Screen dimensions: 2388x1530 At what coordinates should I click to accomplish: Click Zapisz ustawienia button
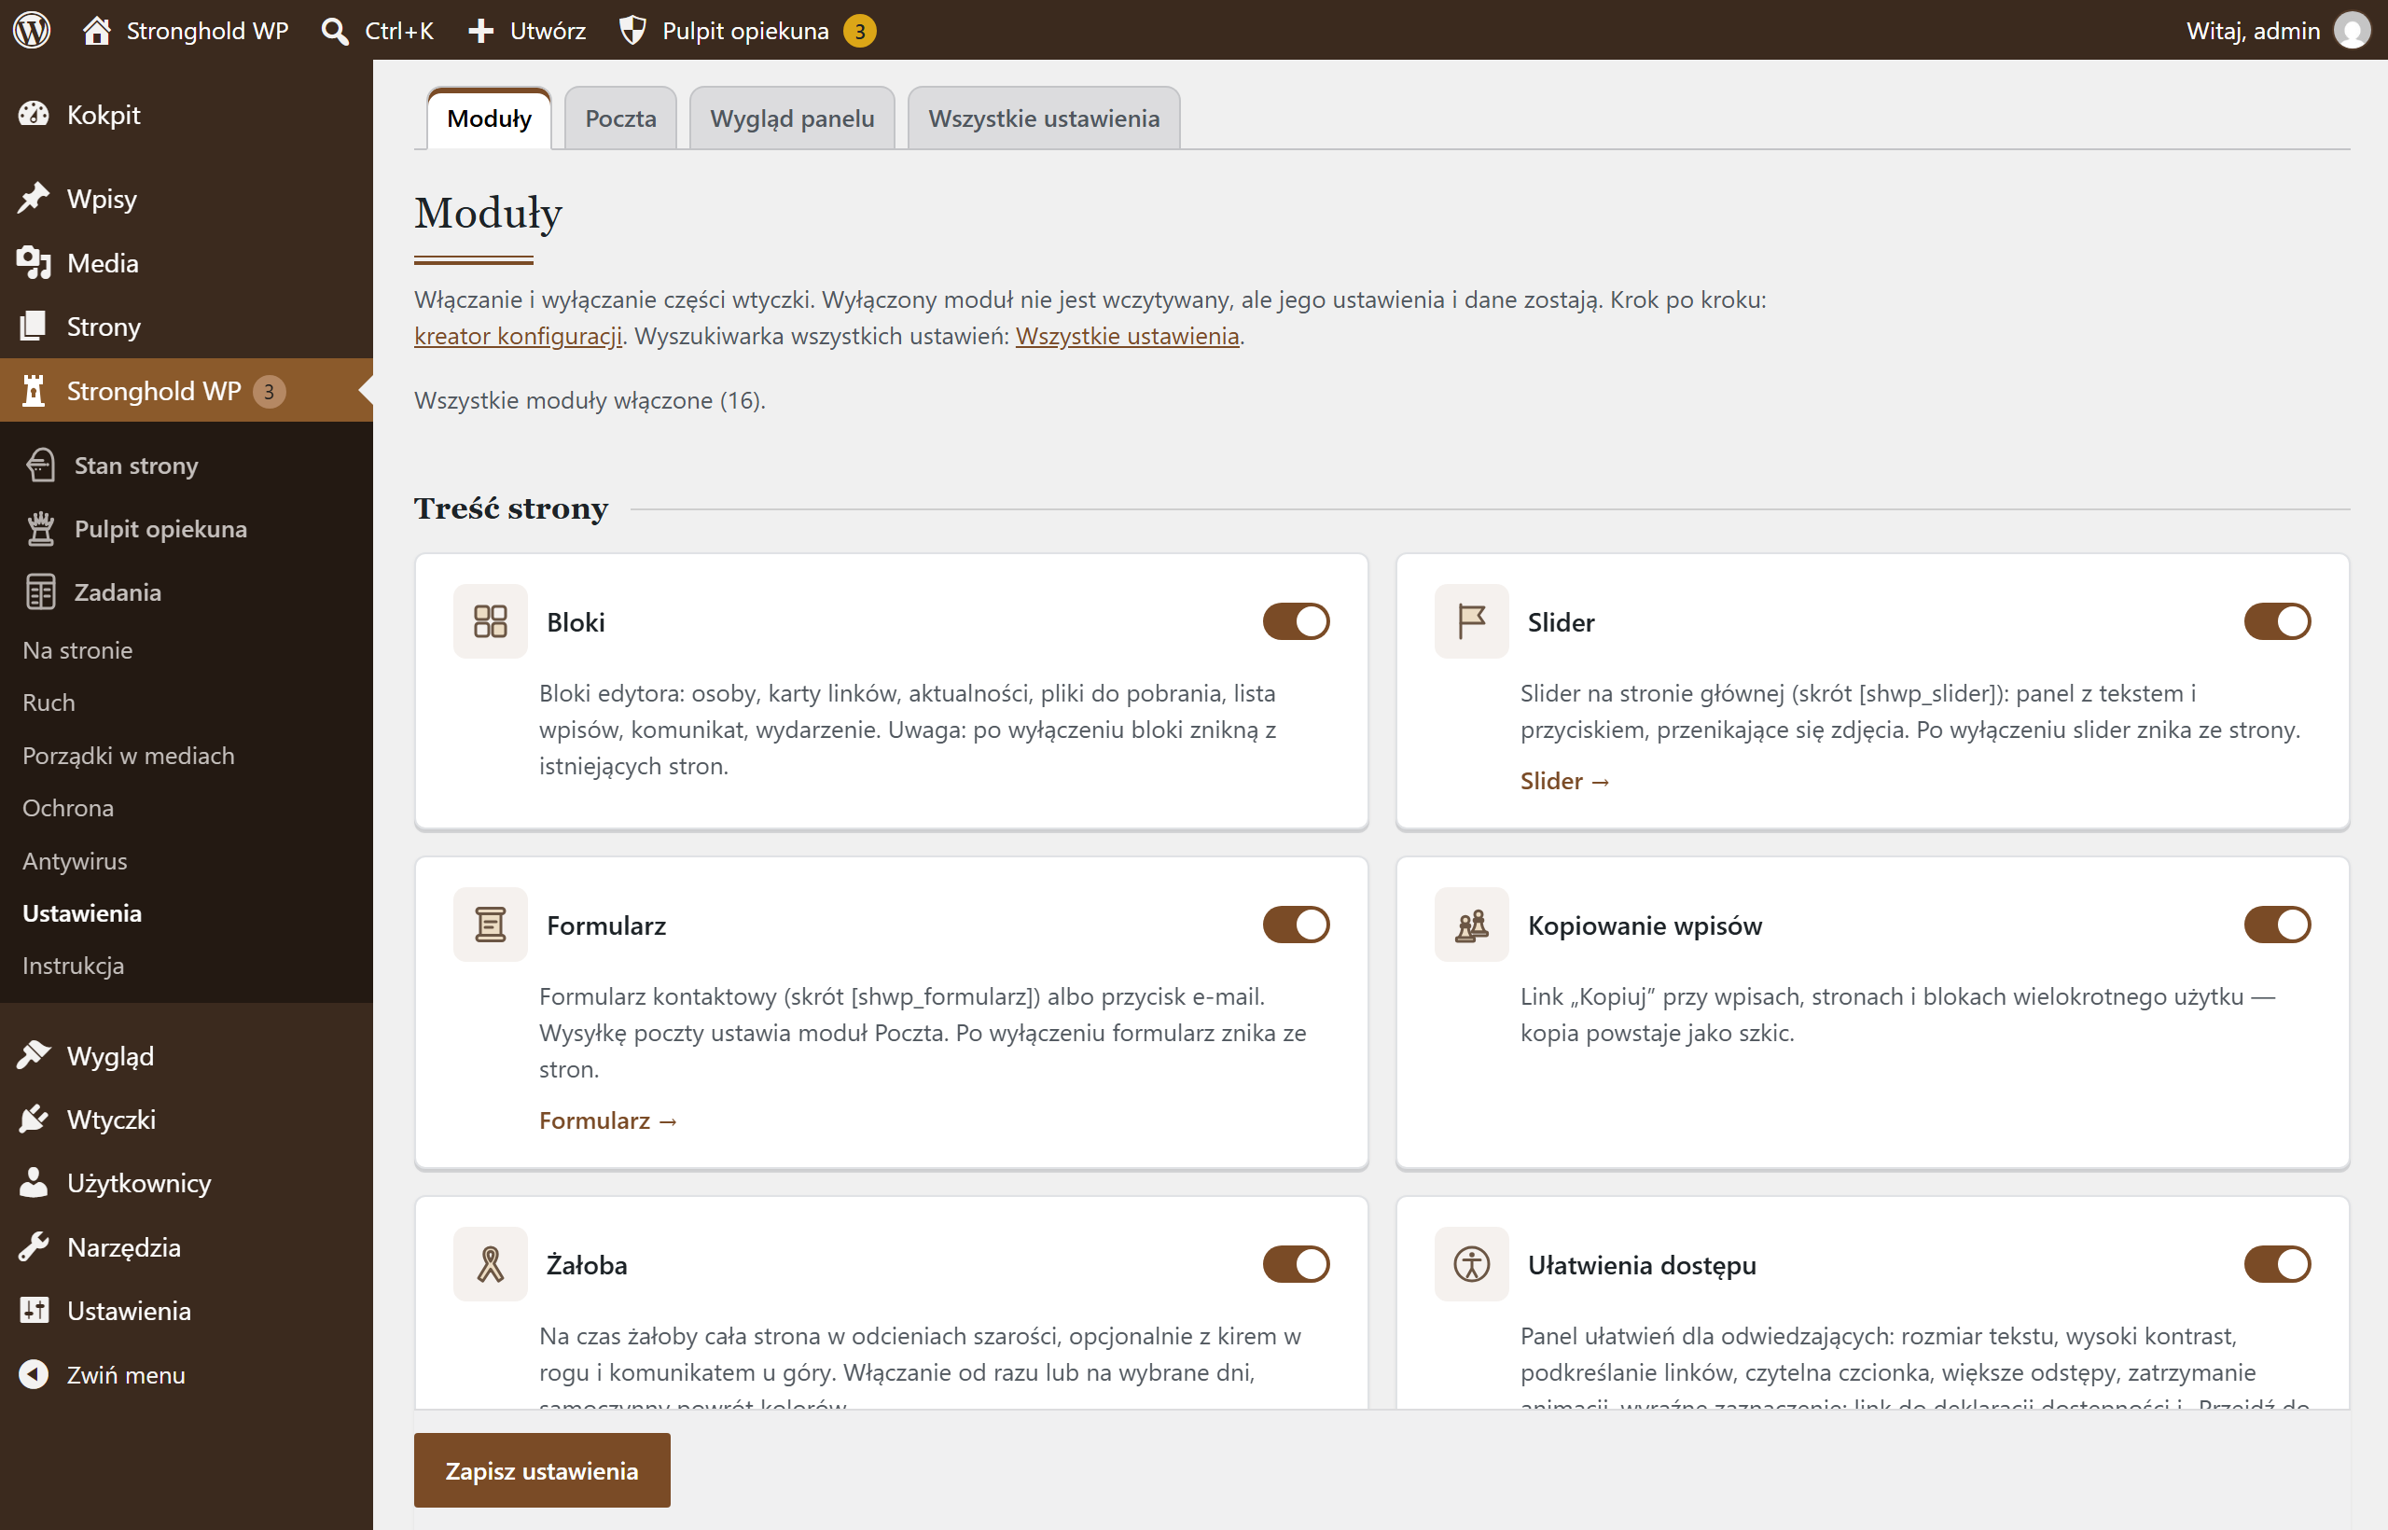pyautogui.click(x=541, y=1469)
